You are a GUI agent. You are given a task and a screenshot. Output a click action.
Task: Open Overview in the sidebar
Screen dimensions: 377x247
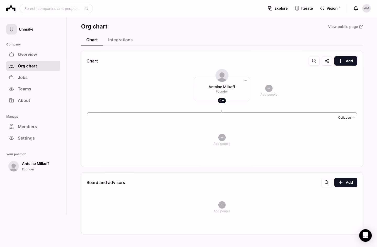33,54
